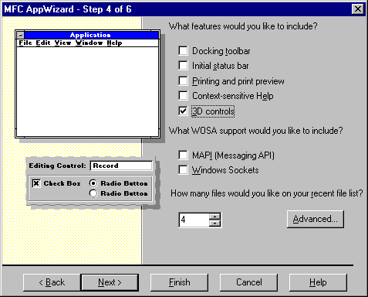Click the 'What features would you like to include?' text

click(243, 26)
